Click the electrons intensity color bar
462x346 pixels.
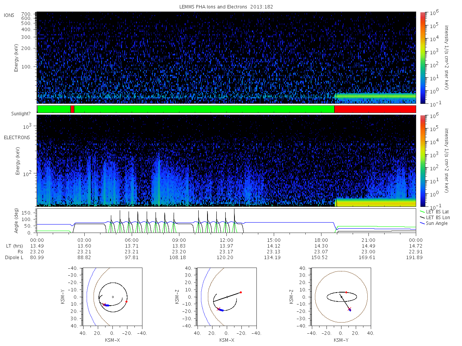click(422, 160)
